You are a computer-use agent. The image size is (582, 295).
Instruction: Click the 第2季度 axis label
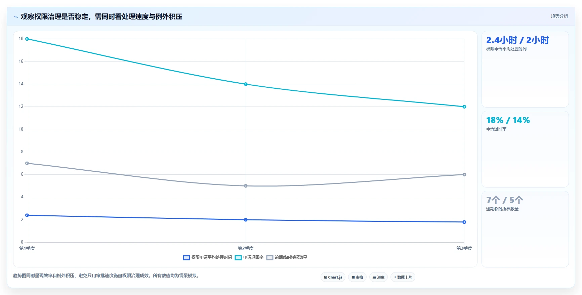[246, 249]
